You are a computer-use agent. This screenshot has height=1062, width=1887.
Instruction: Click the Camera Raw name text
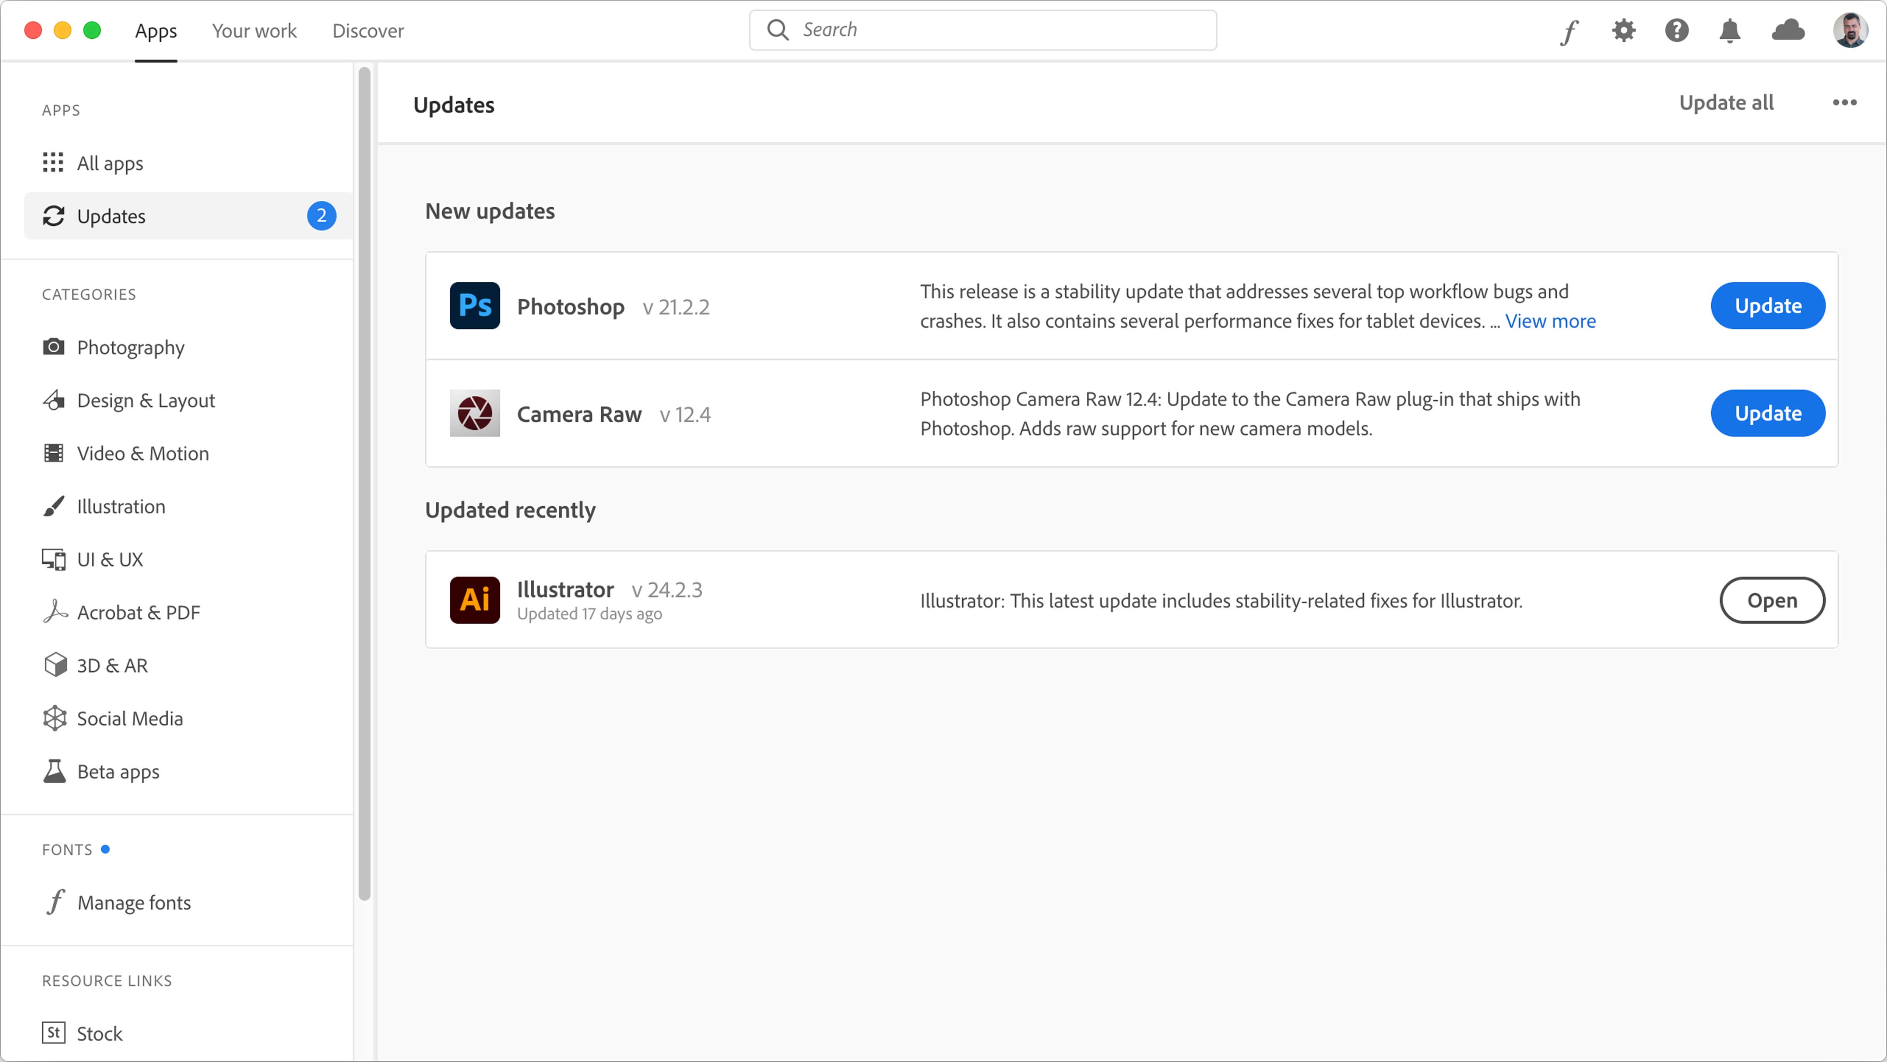point(579,414)
